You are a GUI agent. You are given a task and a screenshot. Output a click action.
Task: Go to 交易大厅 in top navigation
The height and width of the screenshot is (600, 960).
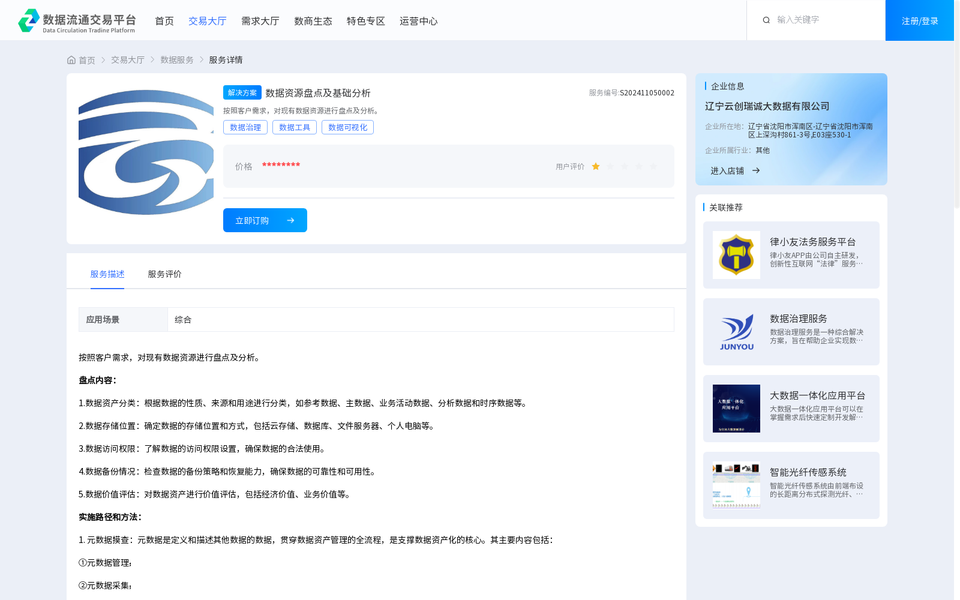tap(208, 21)
